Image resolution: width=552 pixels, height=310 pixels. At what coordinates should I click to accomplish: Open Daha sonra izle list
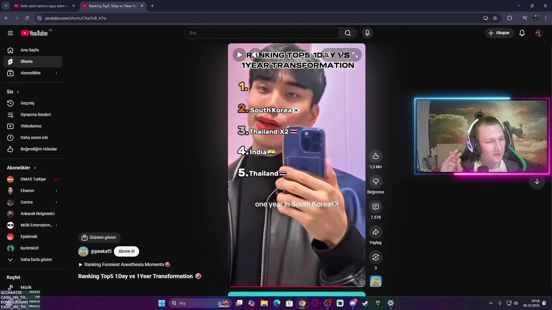pyautogui.click(x=33, y=138)
